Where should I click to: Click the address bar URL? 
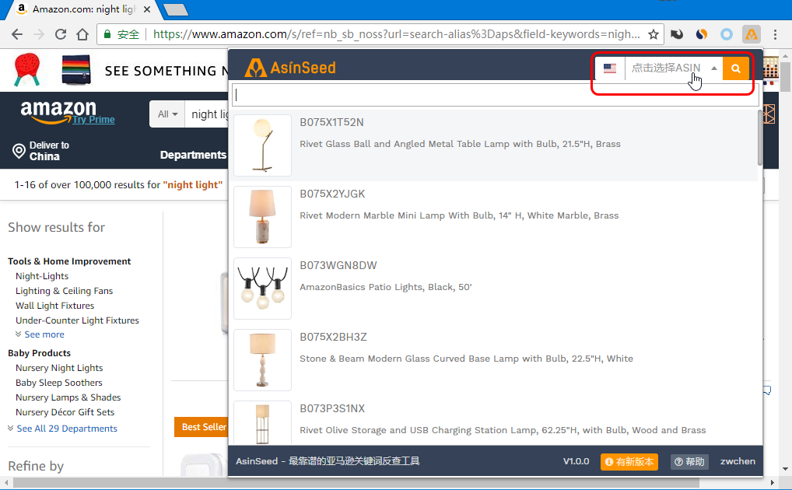[x=397, y=34]
